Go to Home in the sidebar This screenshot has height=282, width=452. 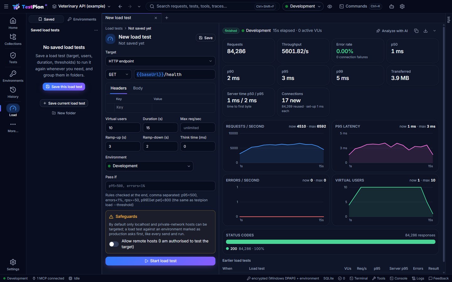pos(13,23)
